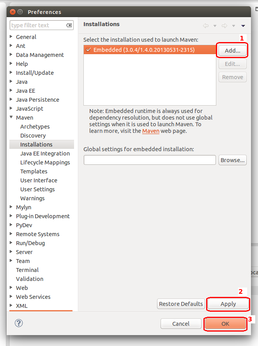The height and width of the screenshot is (346, 258).
Task: Open the back history dropdown arrow
Action: 215,26
